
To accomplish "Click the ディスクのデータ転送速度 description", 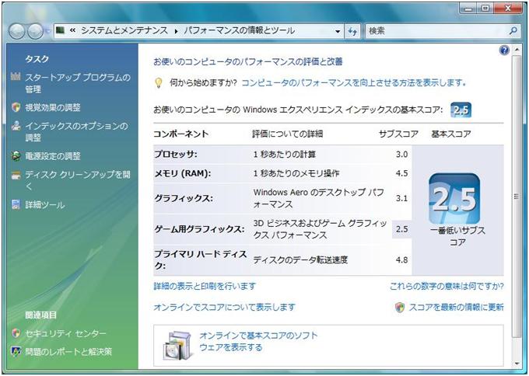I will [x=300, y=259].
